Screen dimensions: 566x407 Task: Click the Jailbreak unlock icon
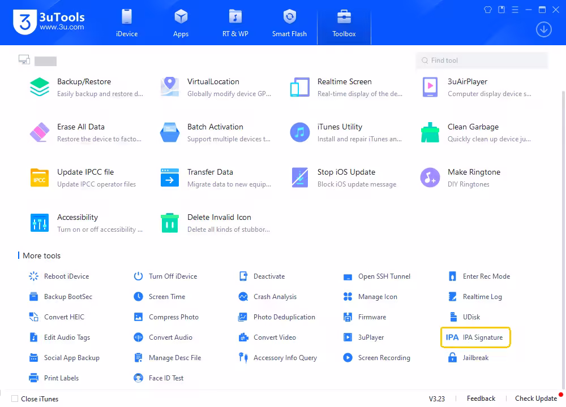(452, 358)
